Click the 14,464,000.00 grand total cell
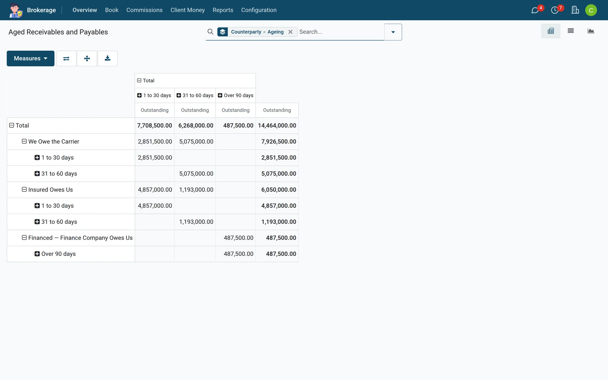Viewport: 608px width, 380px height. point(277,125)
